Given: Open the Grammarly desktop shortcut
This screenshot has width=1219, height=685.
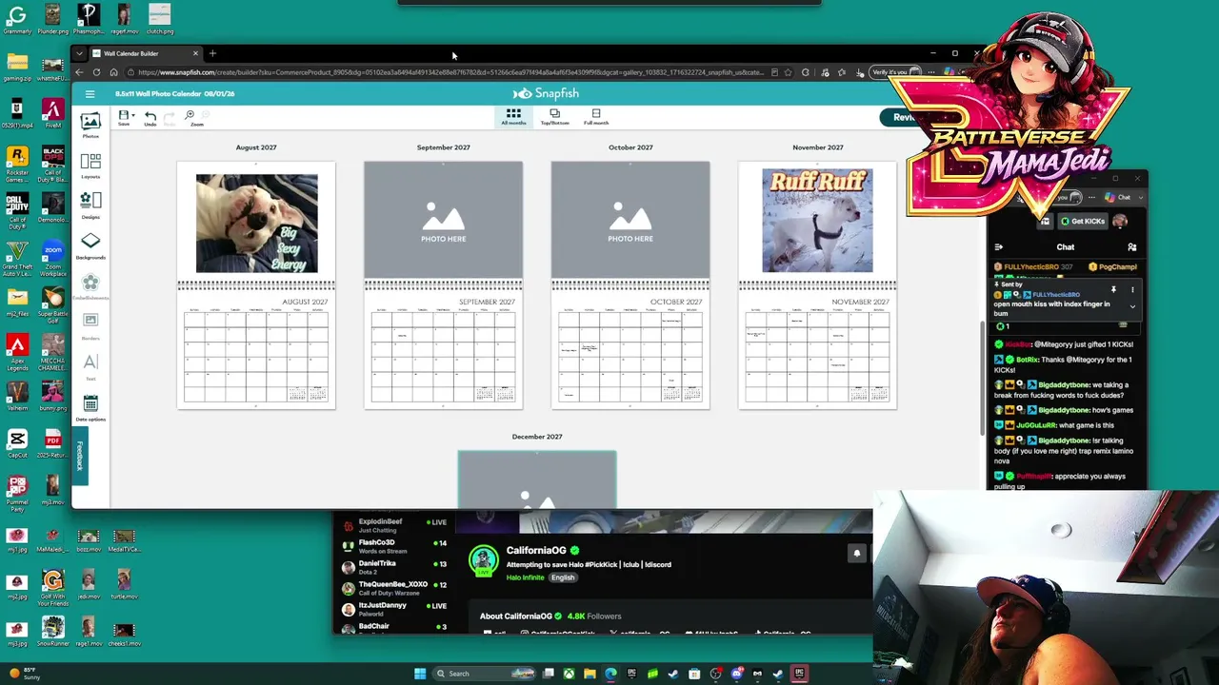Looking at the screenshot, I should pyautogui.click(x=17, y=18).
